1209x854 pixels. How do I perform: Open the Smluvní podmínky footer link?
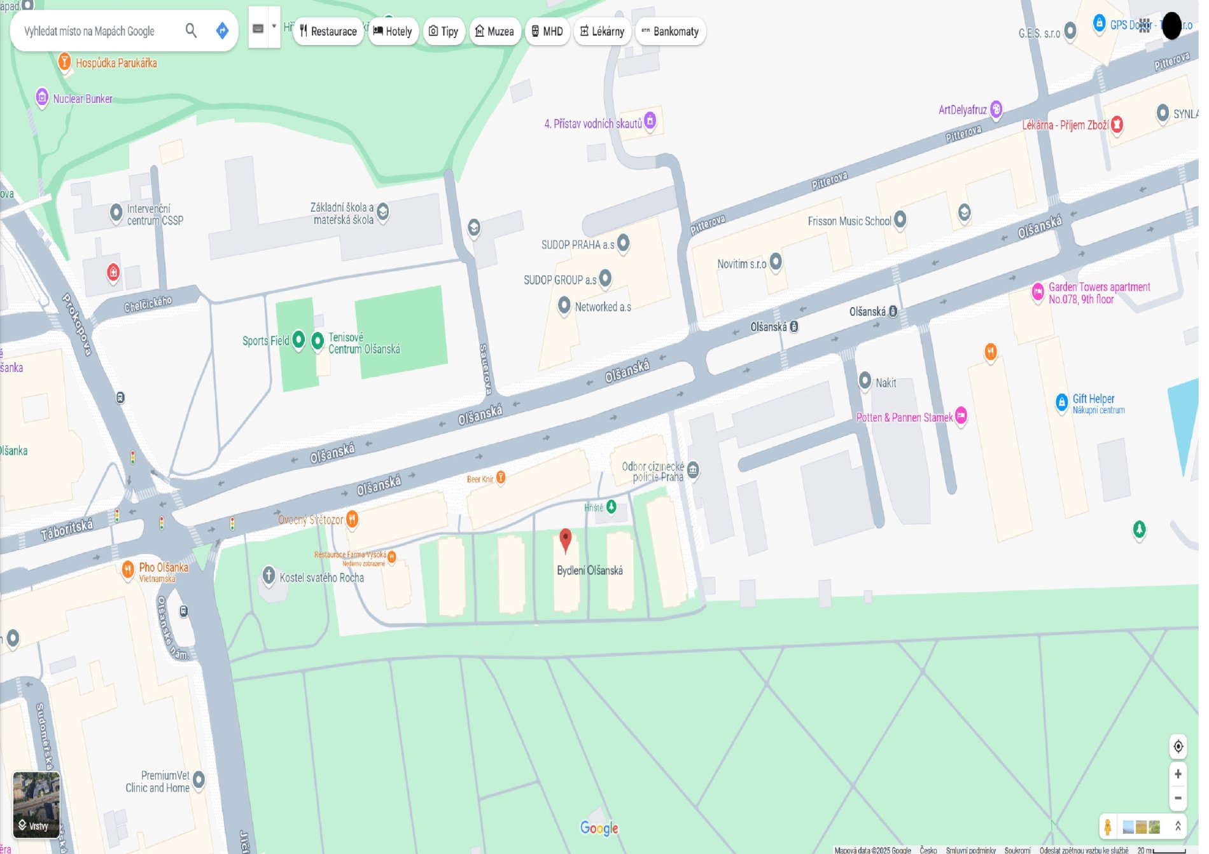(x=970, y=850)
